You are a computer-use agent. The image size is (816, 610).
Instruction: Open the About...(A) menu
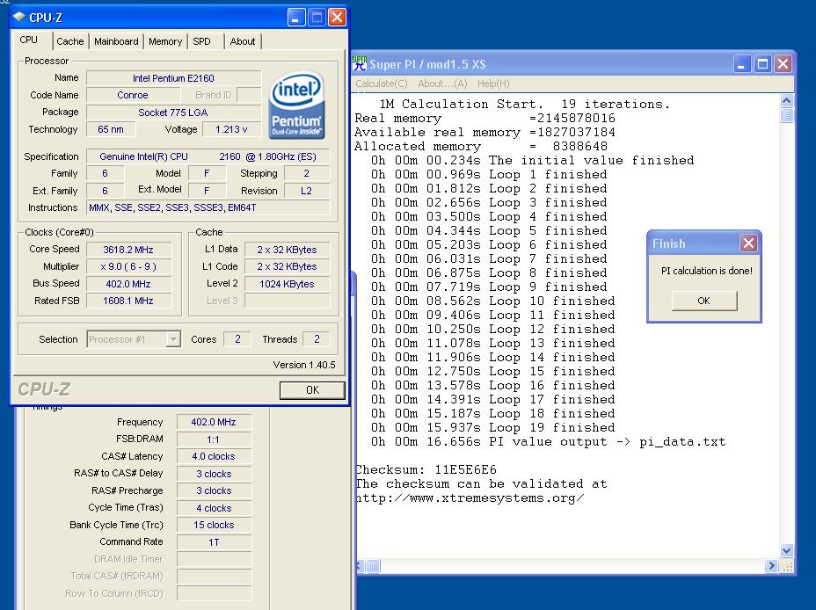pyautogui.click(x=443, y=84)
